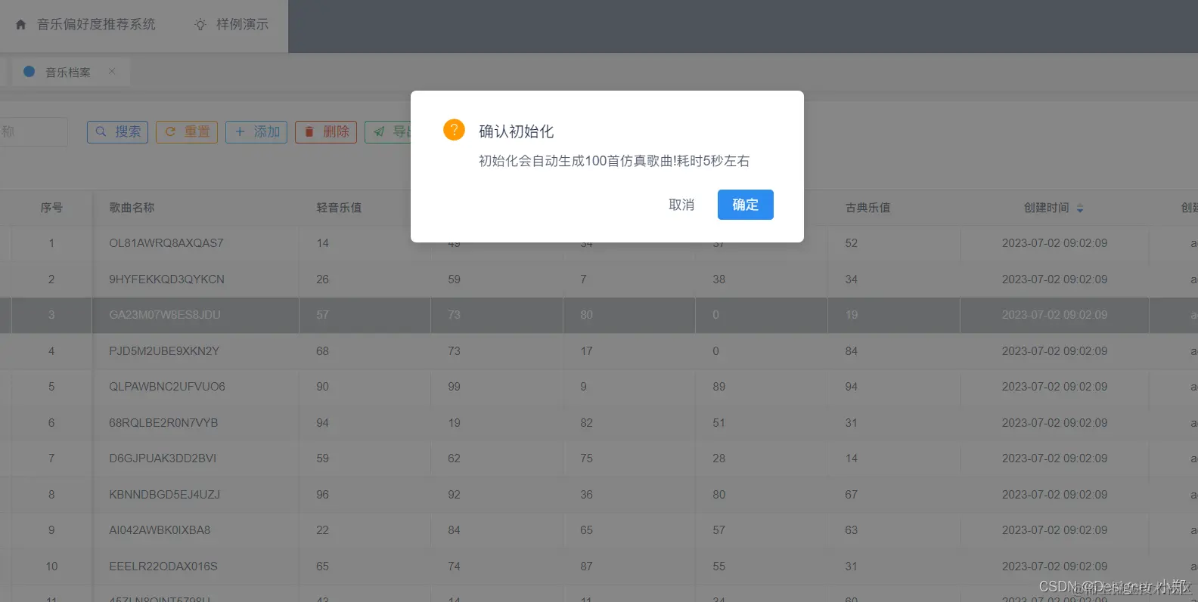Image resolution: width=1198 pixels, height=602 pixels.
Task: Close the 音乐档案 tab
Action: (x=112, y=71)
